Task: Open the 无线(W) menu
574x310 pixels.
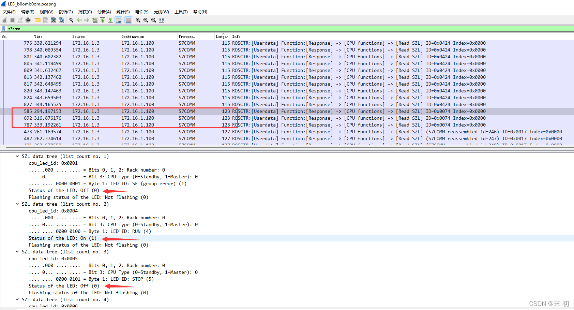Action: (161, 12)
